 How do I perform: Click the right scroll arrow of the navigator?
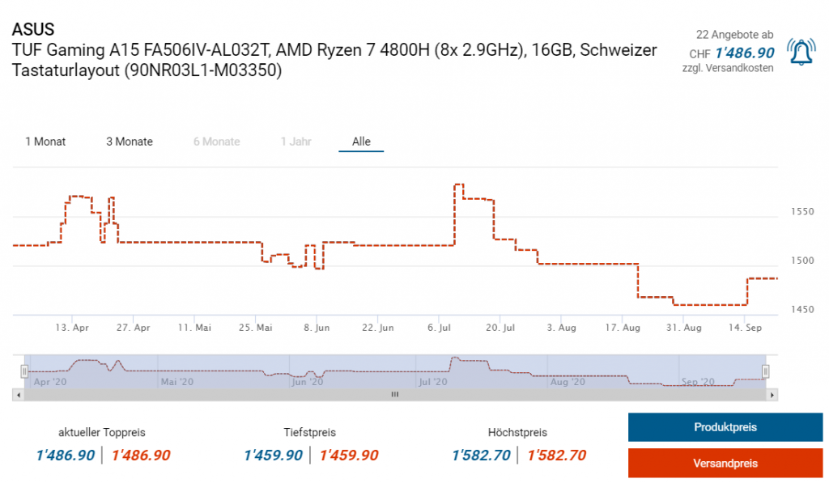click(x=772, y=395)
